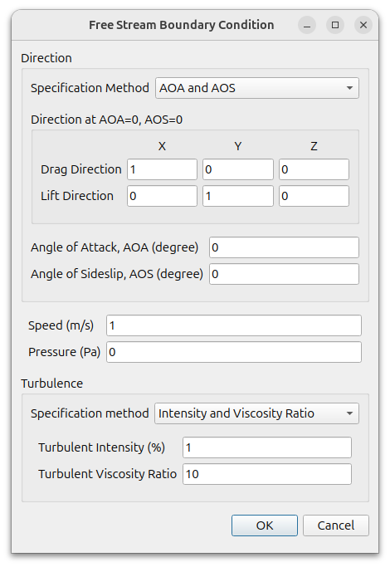
Task: Dismiss the dialog with Cancel
Action: click(x=336, y=525)
